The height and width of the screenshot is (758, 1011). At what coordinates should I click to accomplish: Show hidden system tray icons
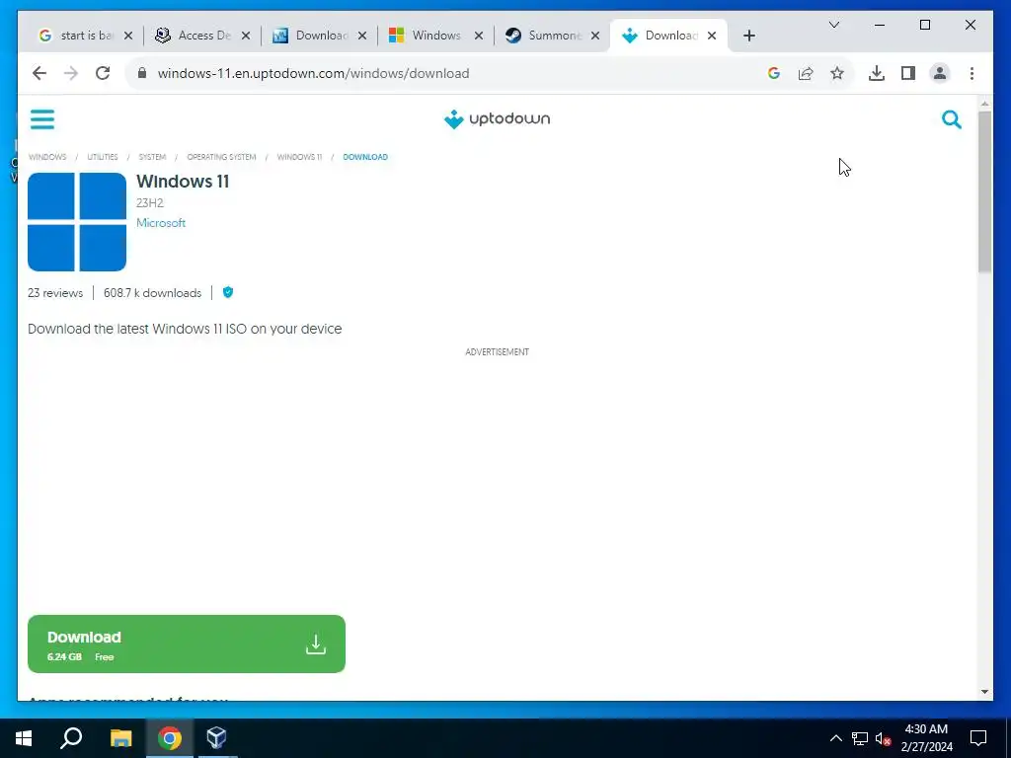point(835,738)
